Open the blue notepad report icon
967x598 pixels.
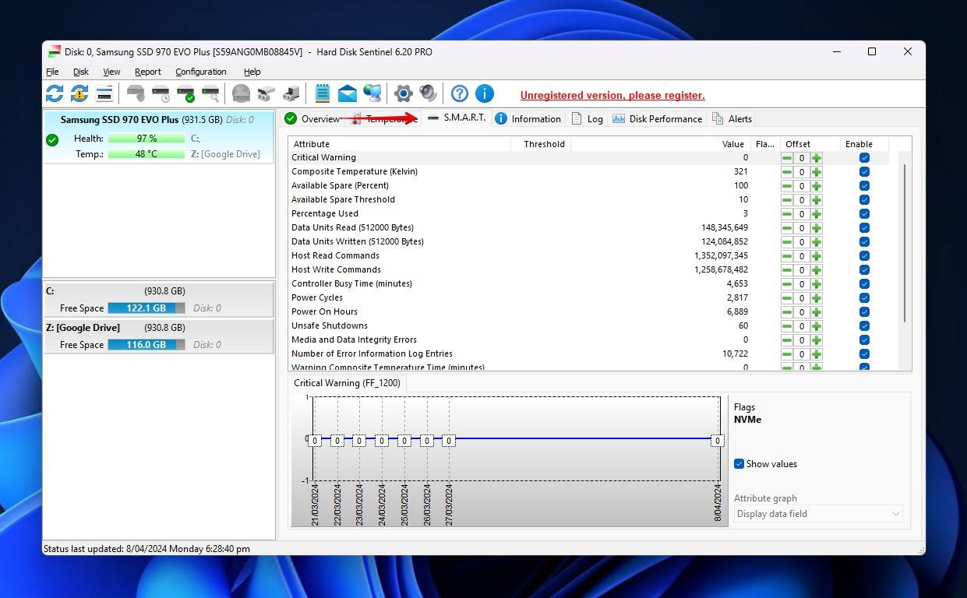(x=322, y=94)
